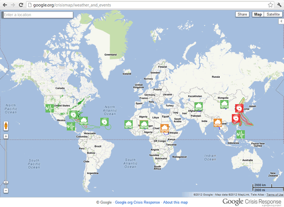Click the Kazakhstan label on map
284x207 pixels.
click(195, 96)
